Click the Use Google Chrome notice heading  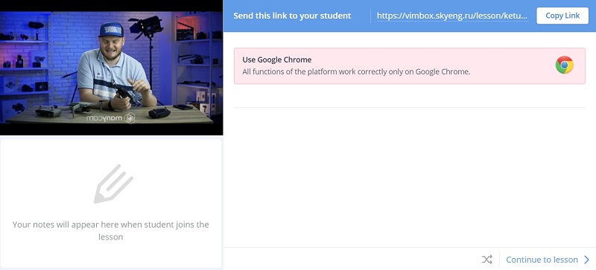click(x=276, y=60)
